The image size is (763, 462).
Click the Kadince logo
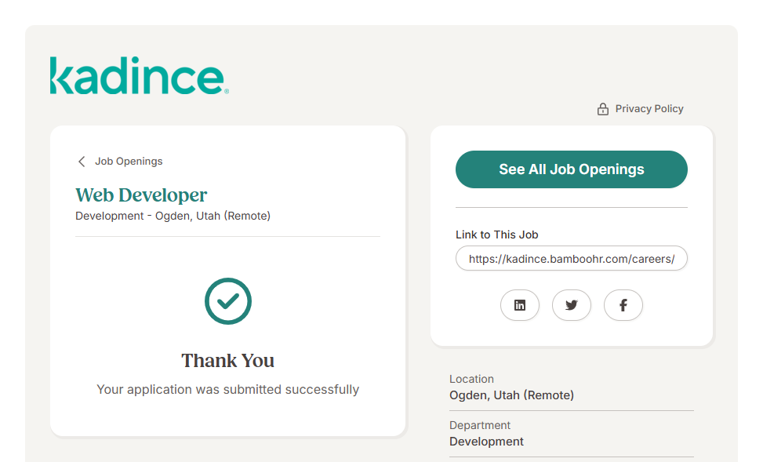click(x=139, y=76)
